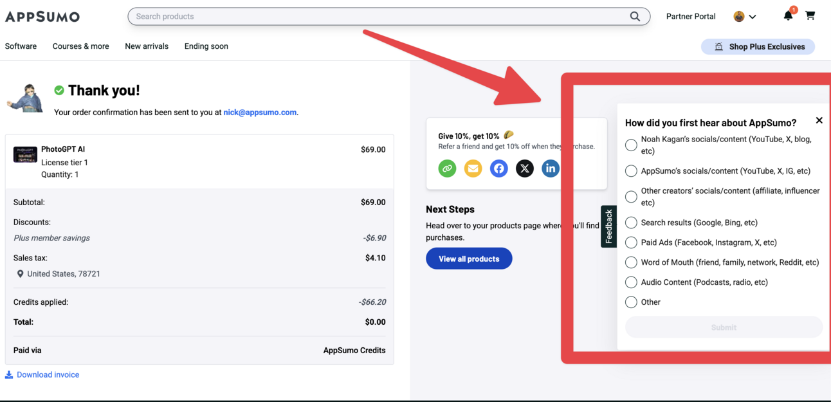Focus the Search products field
831x402 pixels.
[x=388, y=17]
